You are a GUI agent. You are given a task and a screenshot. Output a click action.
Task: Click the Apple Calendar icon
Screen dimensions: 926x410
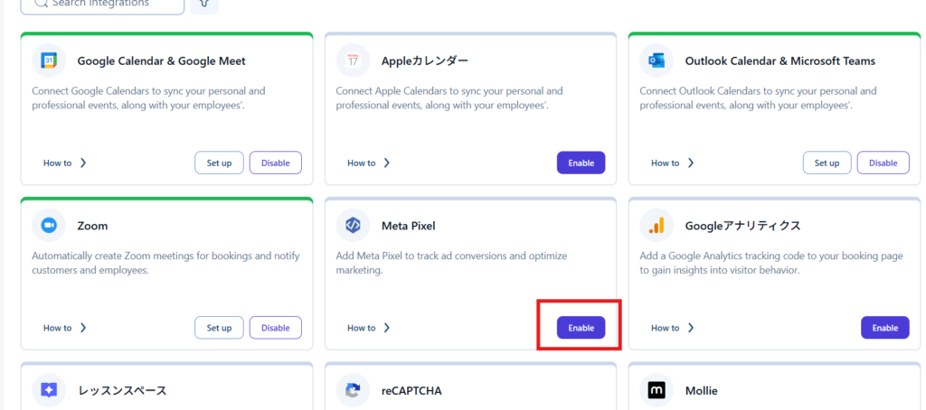353,61
